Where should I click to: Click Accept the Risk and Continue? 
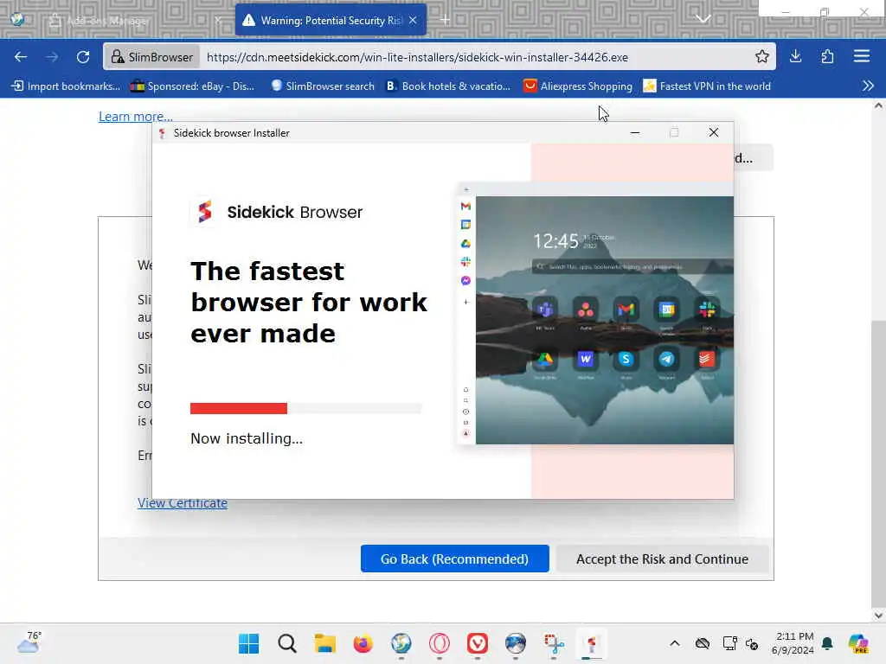pyautogui.click(x=662, y=559)
